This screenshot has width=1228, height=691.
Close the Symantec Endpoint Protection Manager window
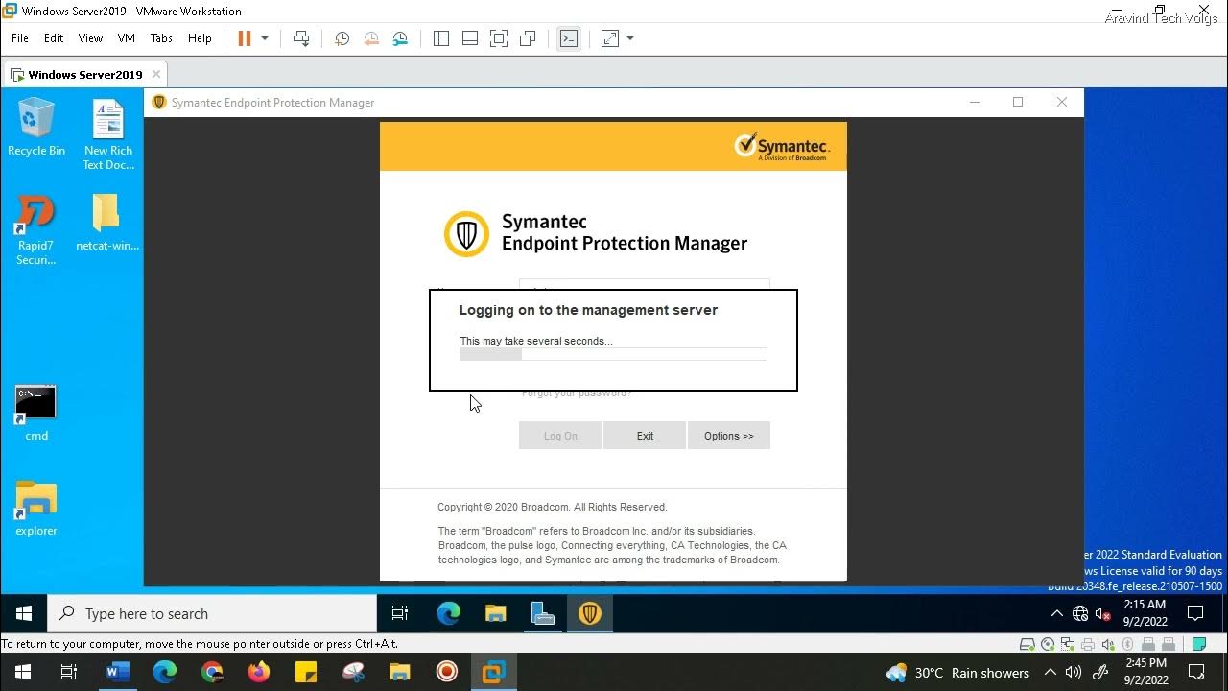1062,102
